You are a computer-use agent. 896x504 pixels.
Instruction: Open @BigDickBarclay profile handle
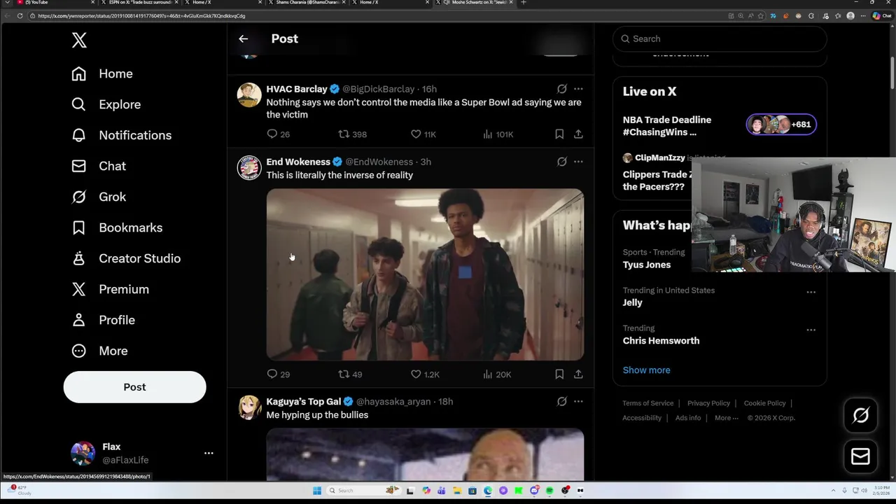(x=378, y=89)
